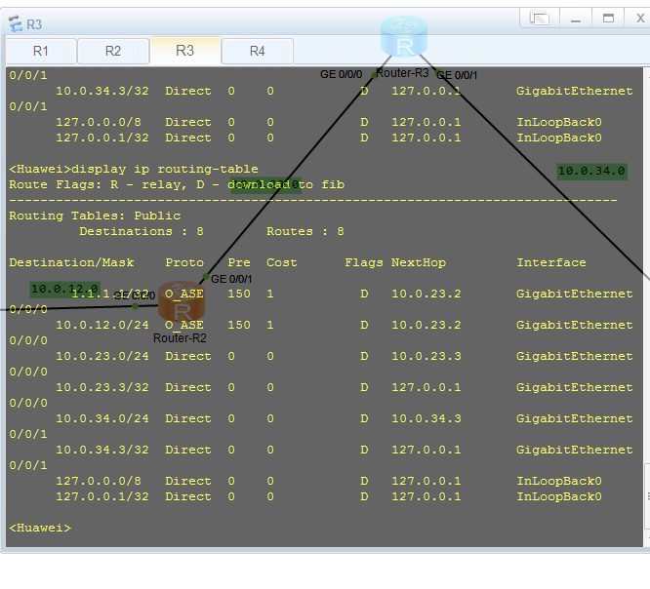Click the Pre column header
Screen dimensions: 650x589
pos(239,262)
